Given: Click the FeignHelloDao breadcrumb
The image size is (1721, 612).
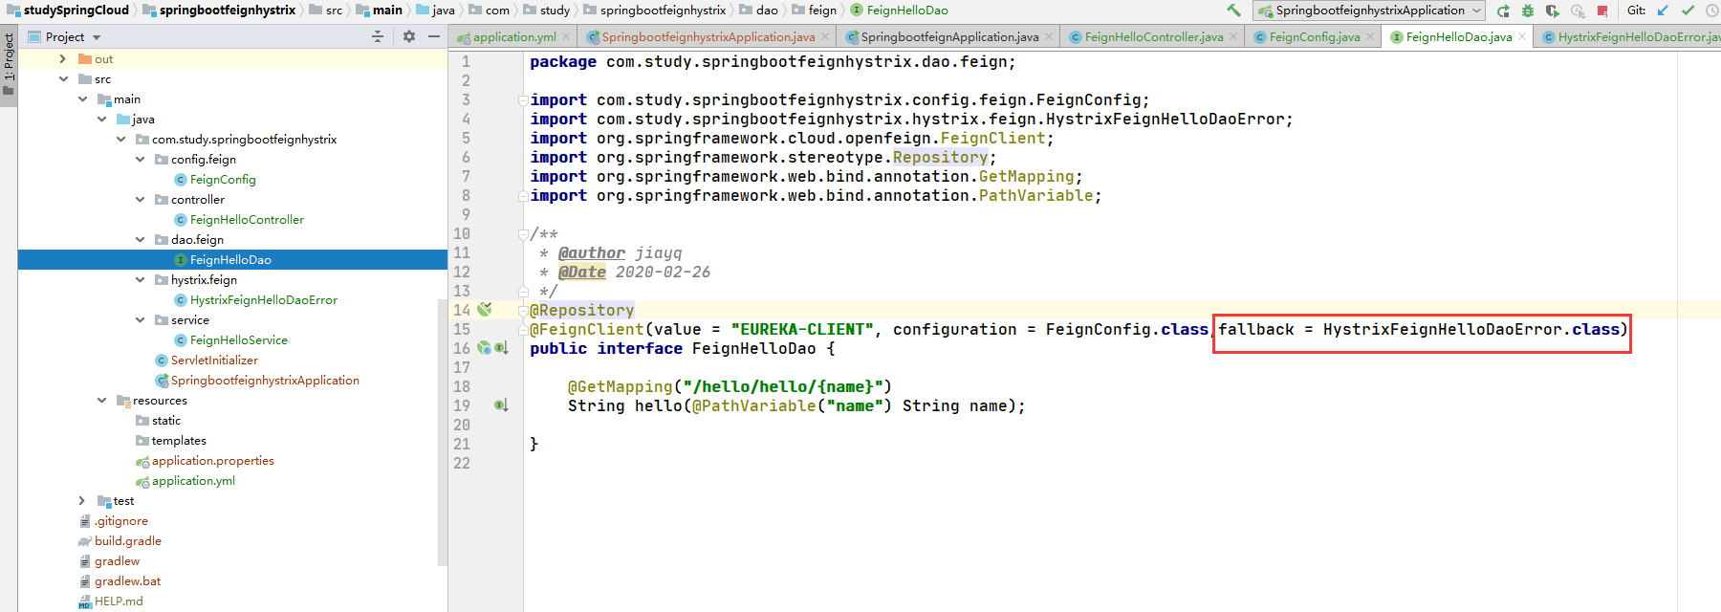Looking at the screenshot, I should pos(900,10).
